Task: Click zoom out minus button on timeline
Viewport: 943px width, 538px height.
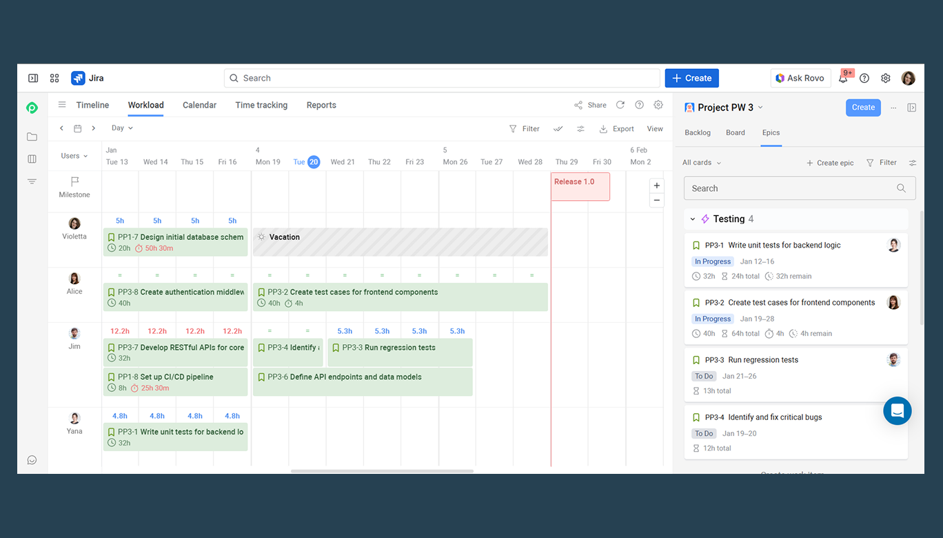Action: coord(657,200)
